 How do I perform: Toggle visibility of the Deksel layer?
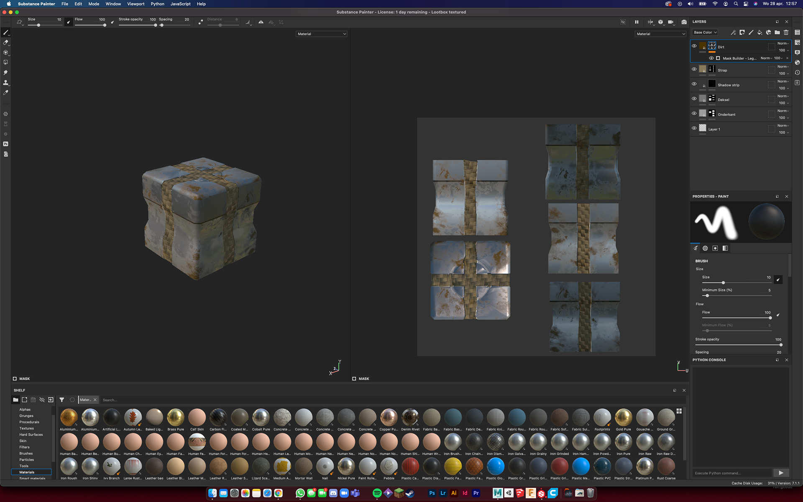[694, 99]
